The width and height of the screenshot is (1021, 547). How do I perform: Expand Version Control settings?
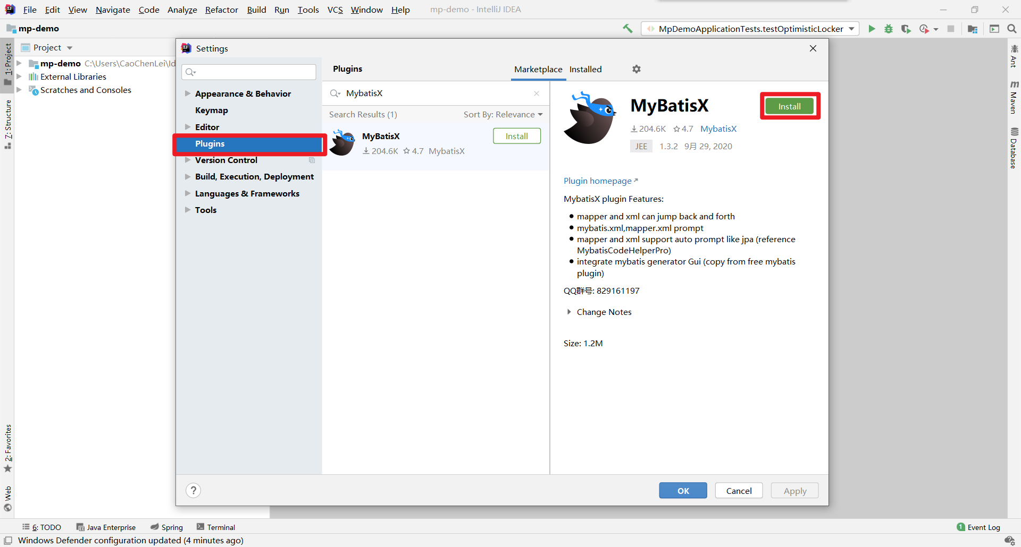tap(187, 160)
